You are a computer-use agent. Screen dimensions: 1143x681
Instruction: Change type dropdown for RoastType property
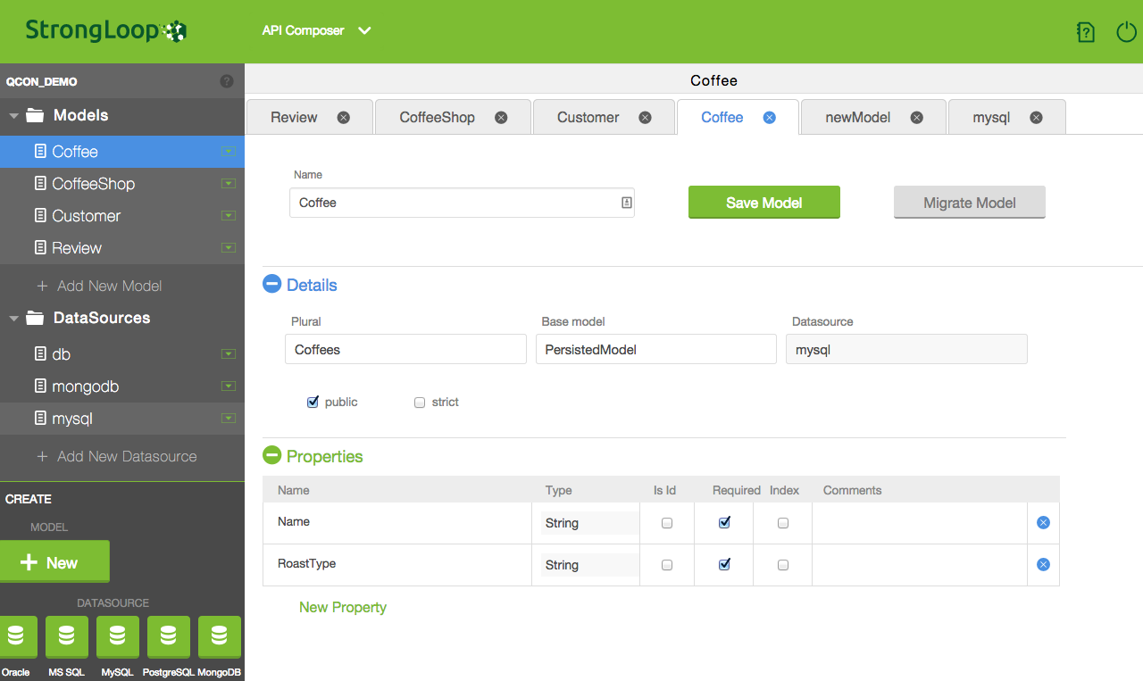click(589, 565)
